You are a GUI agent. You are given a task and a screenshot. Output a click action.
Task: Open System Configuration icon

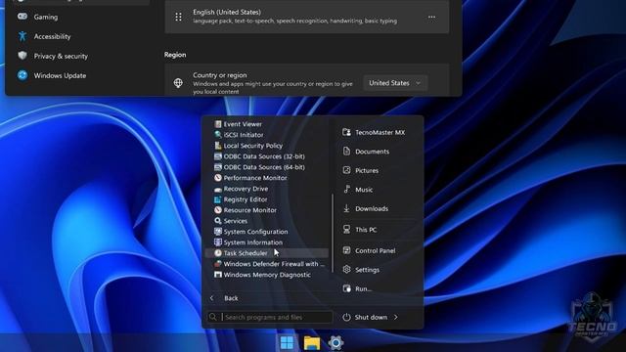pyautogui.click(x=217, y=232)
